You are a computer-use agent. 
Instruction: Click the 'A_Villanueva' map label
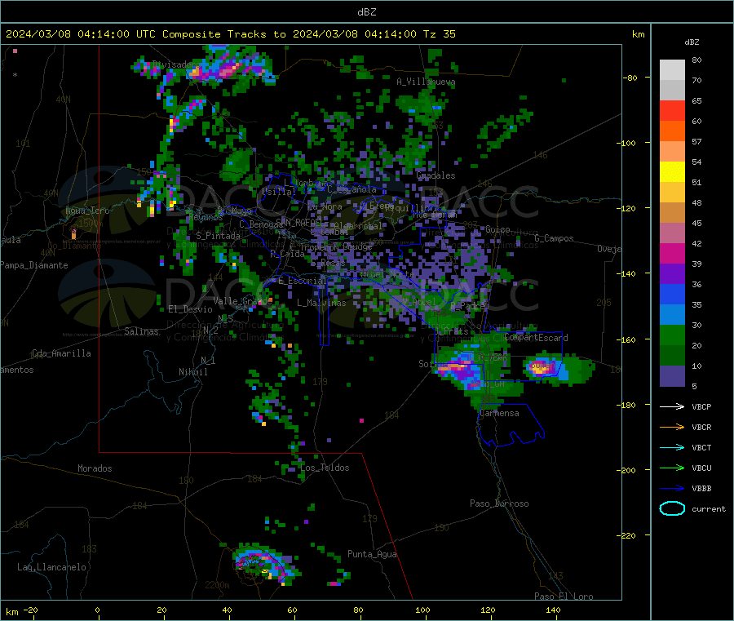(x=426, y=82)
